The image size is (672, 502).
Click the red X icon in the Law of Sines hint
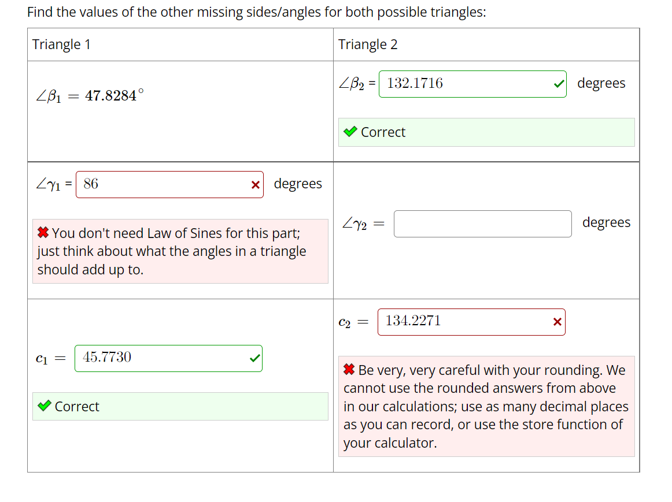tap(43, 233)
